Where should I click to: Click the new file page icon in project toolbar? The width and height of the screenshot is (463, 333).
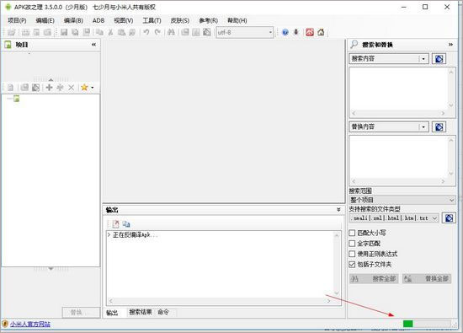tap(11, 88)
